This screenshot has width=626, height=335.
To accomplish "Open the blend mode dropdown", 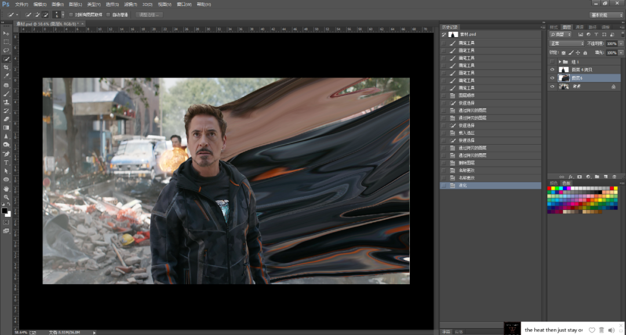I will (567, 43).
